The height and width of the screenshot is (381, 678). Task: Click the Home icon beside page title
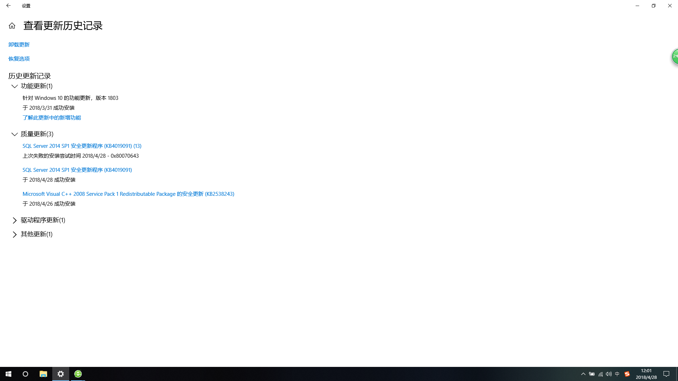12,26
